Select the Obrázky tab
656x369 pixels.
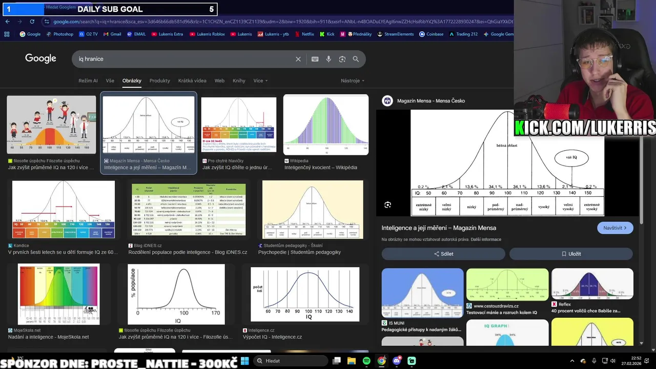tap(132, 80)
